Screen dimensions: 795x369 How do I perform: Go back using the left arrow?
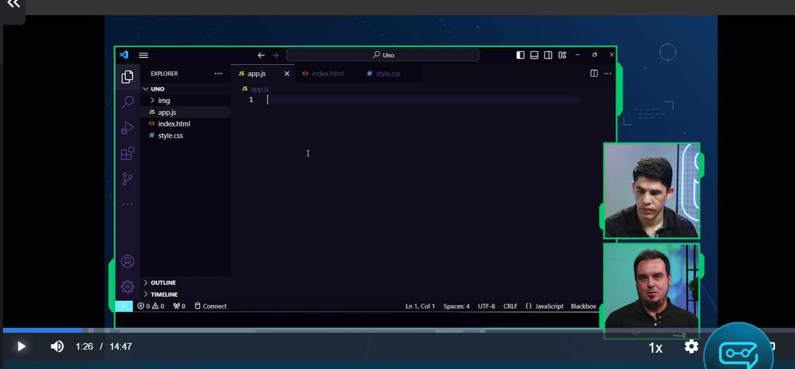261,55
